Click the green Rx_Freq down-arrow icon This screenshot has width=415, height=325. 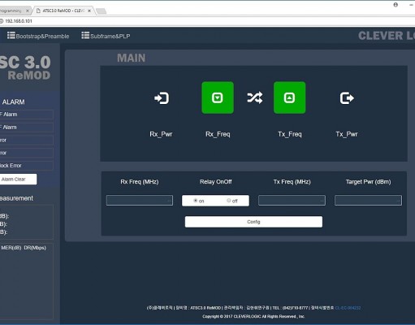point(218,97)
